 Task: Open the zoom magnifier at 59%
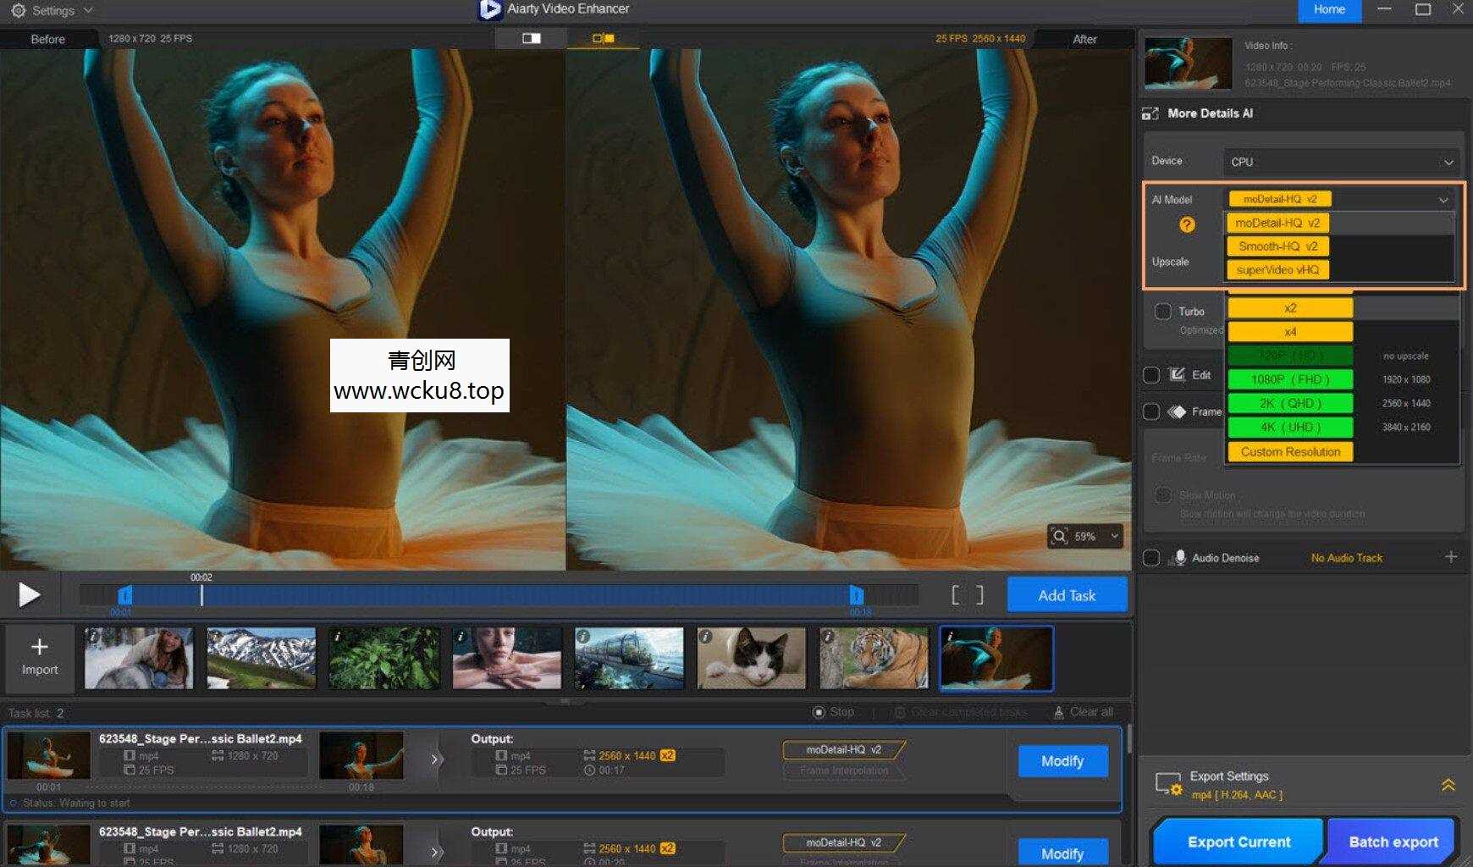click(x=1060, y=536)
